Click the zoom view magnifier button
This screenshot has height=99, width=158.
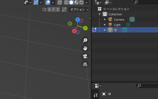(x=85, y=40)
